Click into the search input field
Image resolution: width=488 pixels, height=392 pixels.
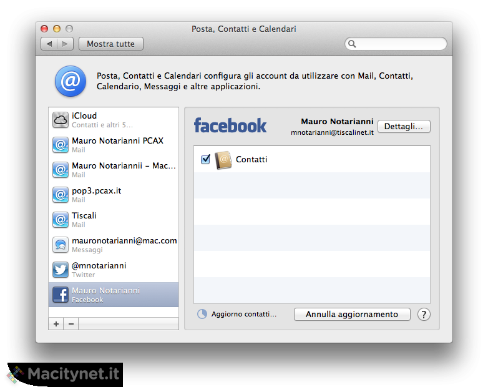(396, 44)
